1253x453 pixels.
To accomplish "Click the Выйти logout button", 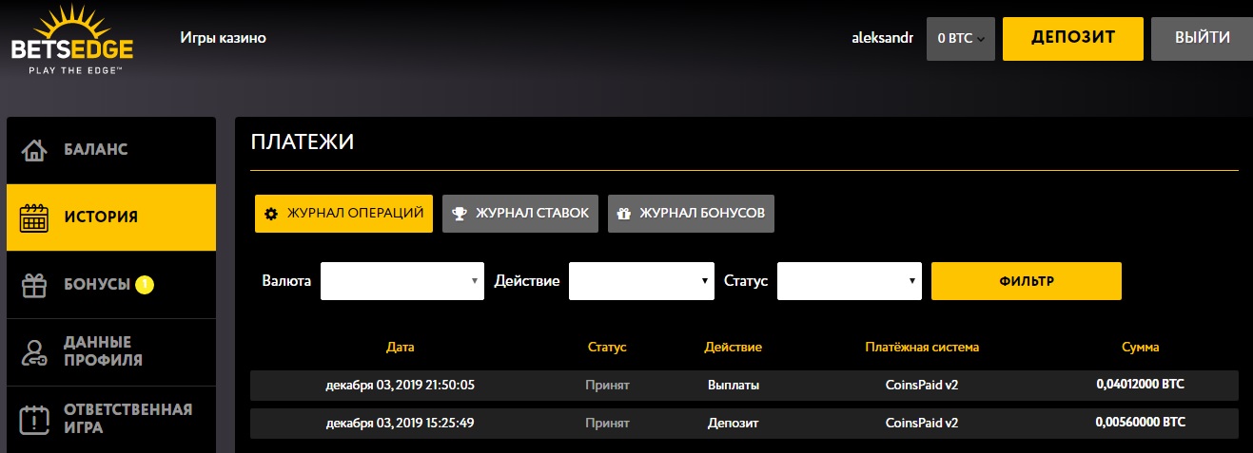I will pos(1202,39).
